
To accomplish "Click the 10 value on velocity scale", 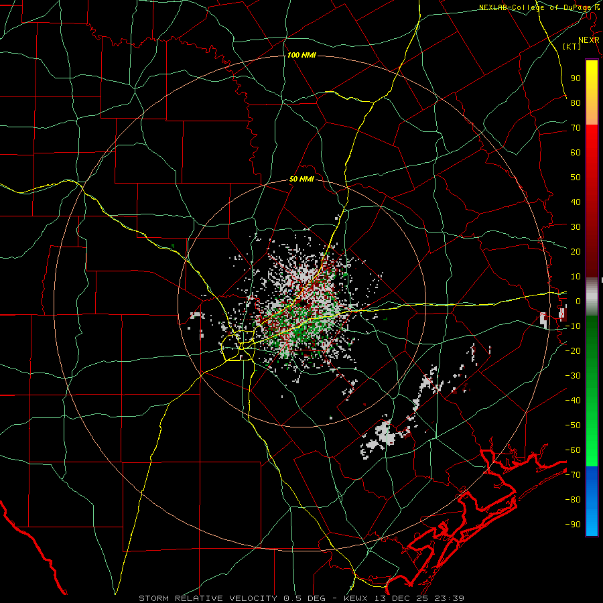I will point(576,277).
